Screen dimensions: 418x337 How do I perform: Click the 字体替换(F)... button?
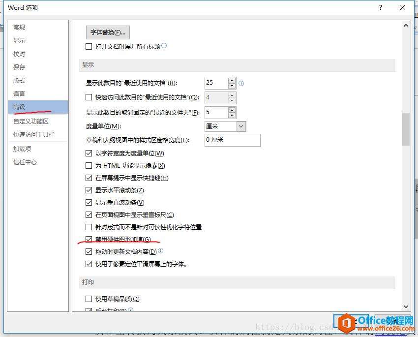coord(108,32)
